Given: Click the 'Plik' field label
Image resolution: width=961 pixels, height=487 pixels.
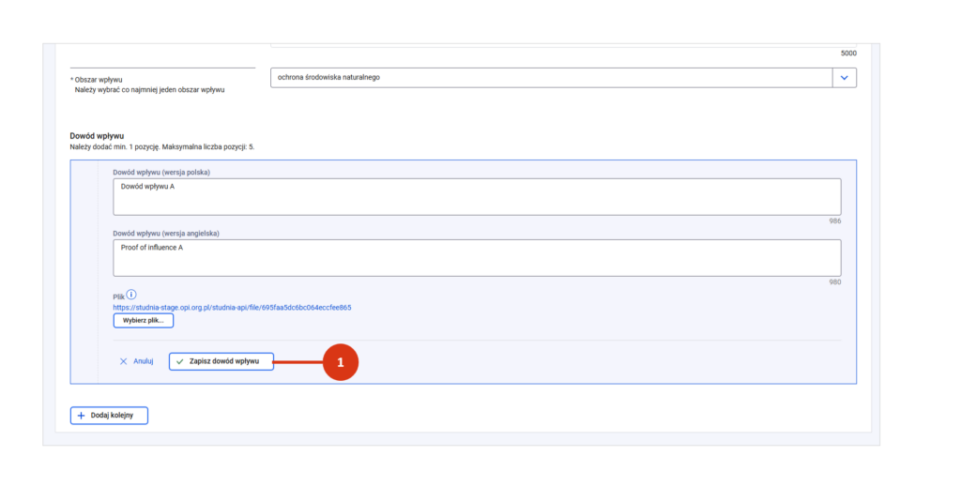Looking at the screenshot, I should [x=118, y=297].
